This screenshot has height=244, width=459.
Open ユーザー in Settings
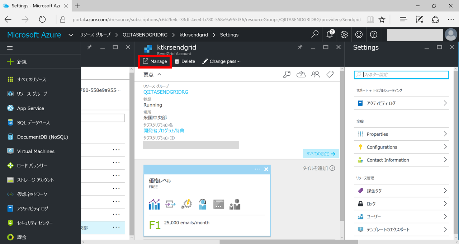[x=401, y=216]
